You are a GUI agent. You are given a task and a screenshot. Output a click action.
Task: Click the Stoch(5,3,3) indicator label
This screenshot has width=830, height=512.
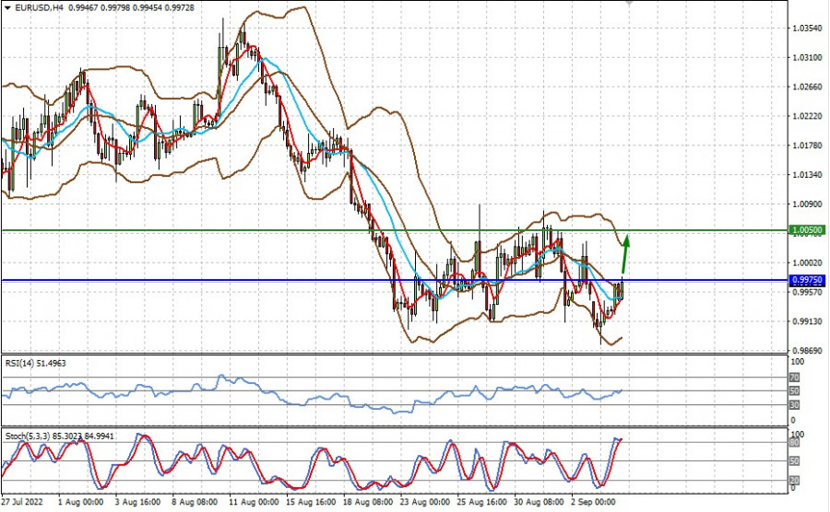pos(28,435)
